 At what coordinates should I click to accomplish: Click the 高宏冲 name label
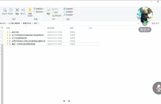(145, 30)
